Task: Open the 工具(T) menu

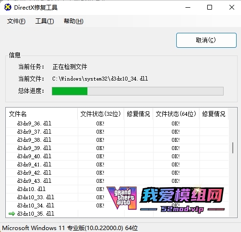Action: pyautogui.click(x=44, y=21)
